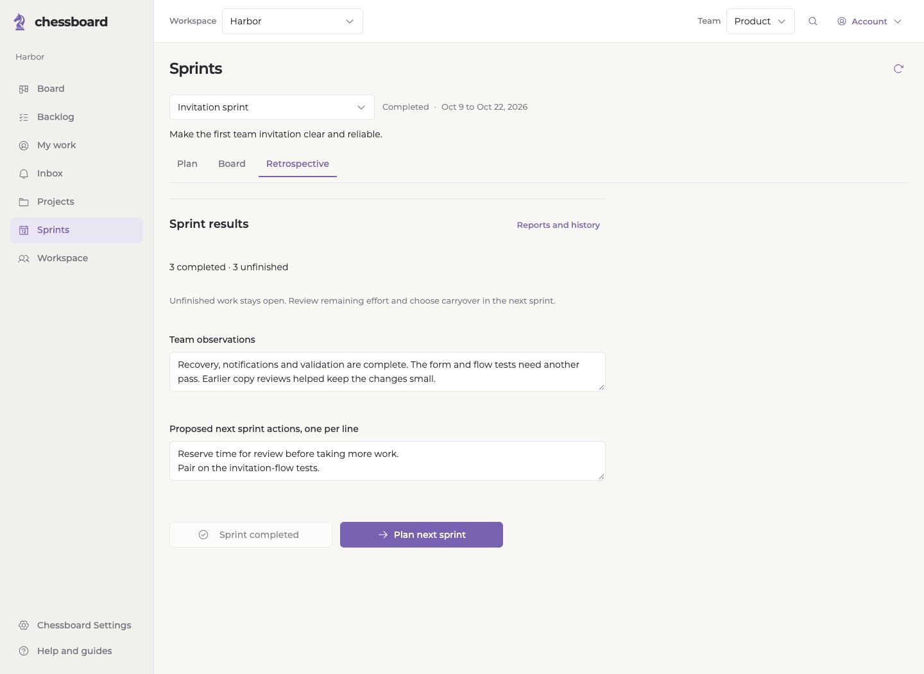Click the Team observations resize handle
The width and height of the screenshot is (924, 674).
coord(601,387)
